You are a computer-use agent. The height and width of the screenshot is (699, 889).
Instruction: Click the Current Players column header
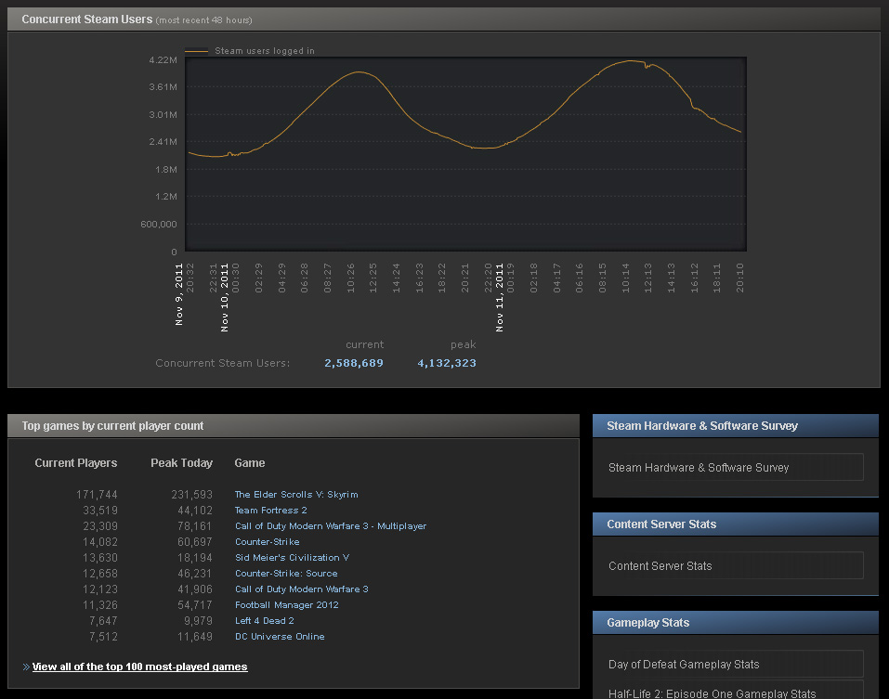[76, 463]
